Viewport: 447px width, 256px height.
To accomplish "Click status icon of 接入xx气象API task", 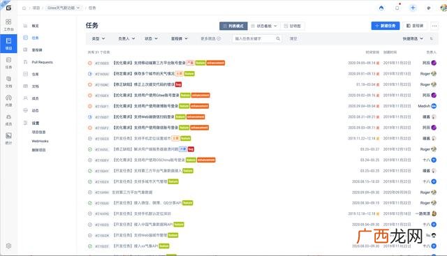I will click(90, 246).
